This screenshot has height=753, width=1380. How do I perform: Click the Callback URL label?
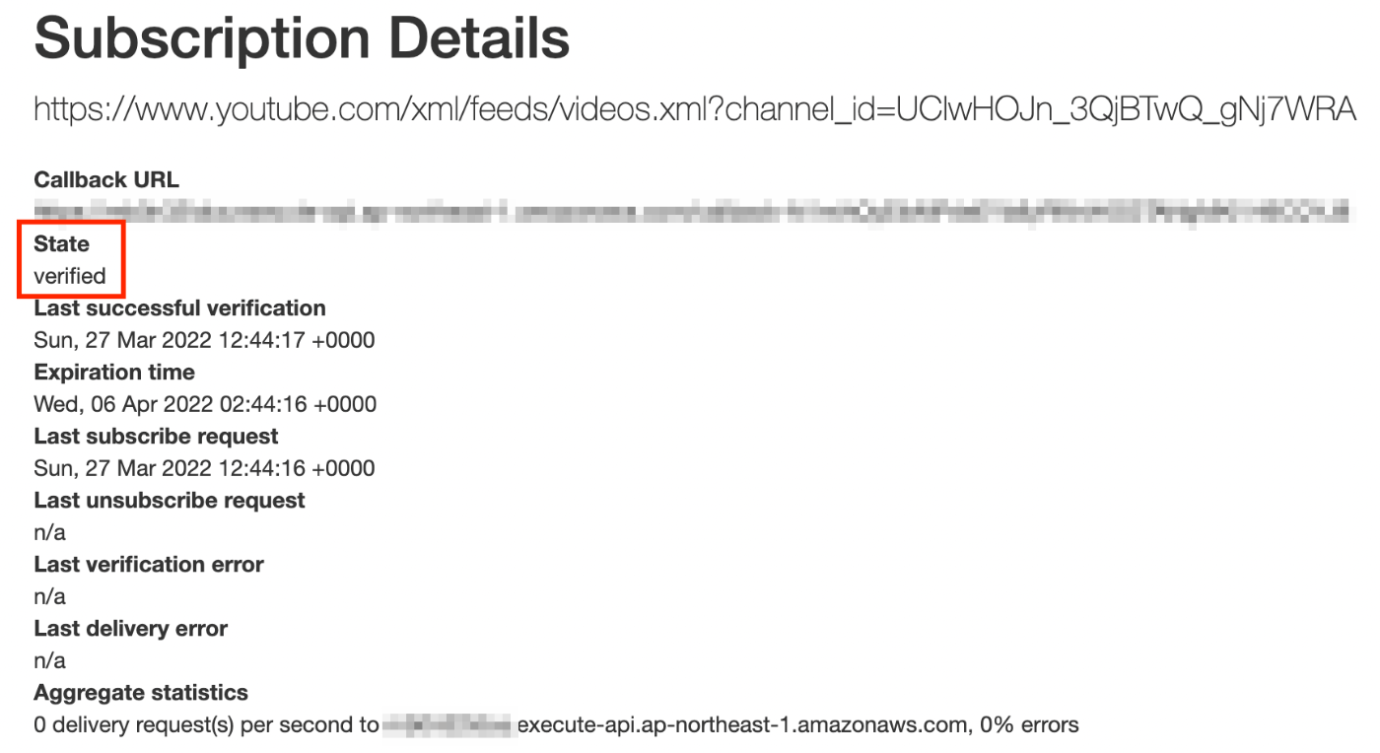106,179
